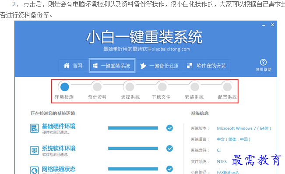
Task: Click the house icon beside 官网
Action: (x=67, y=65)
